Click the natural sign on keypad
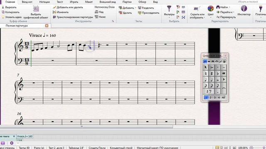The width and height of the screenshot is (266, 149). pyautogui.click(x=206, y=73)
